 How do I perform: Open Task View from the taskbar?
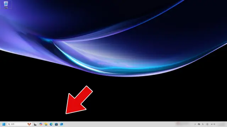(x=35, y=124)
